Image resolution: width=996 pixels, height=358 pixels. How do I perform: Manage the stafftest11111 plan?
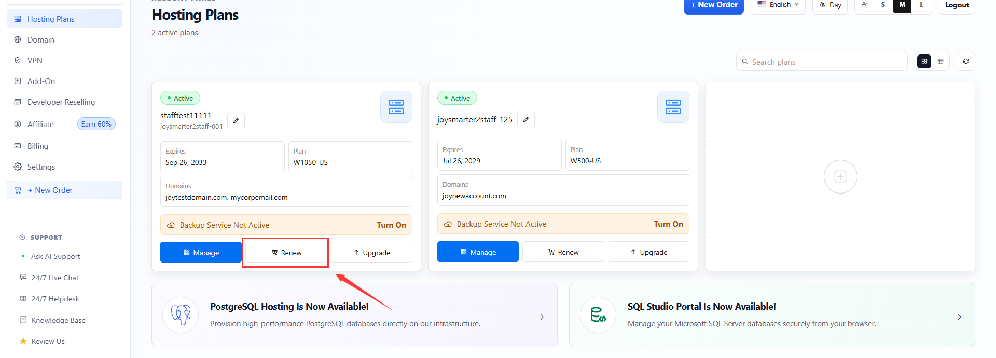[201, 252]
